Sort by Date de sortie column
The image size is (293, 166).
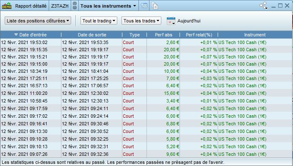pyautogui.click(x=92, y=35)
